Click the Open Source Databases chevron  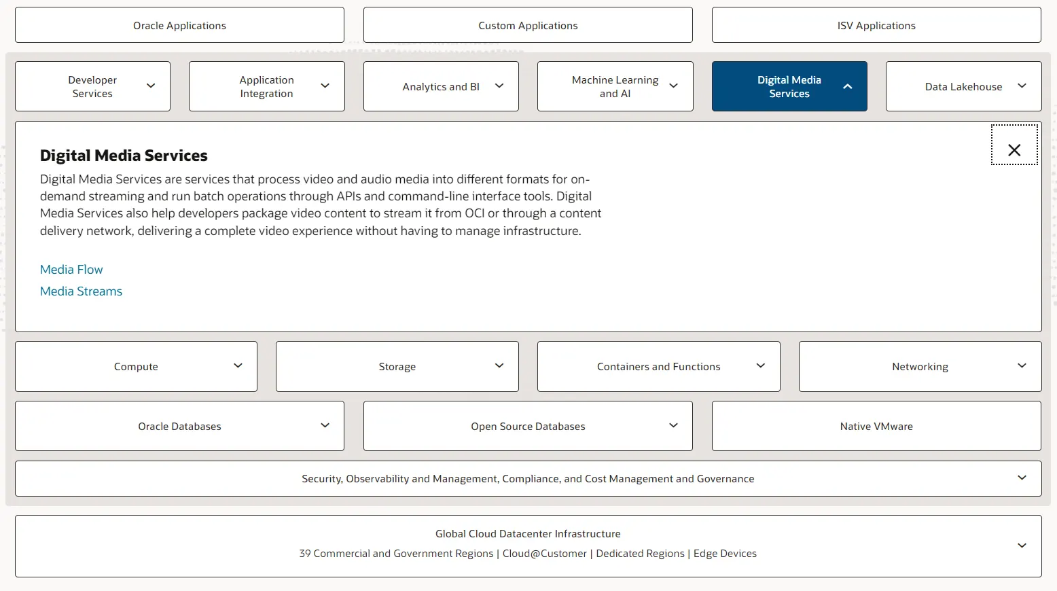click(x=673, y=426)
